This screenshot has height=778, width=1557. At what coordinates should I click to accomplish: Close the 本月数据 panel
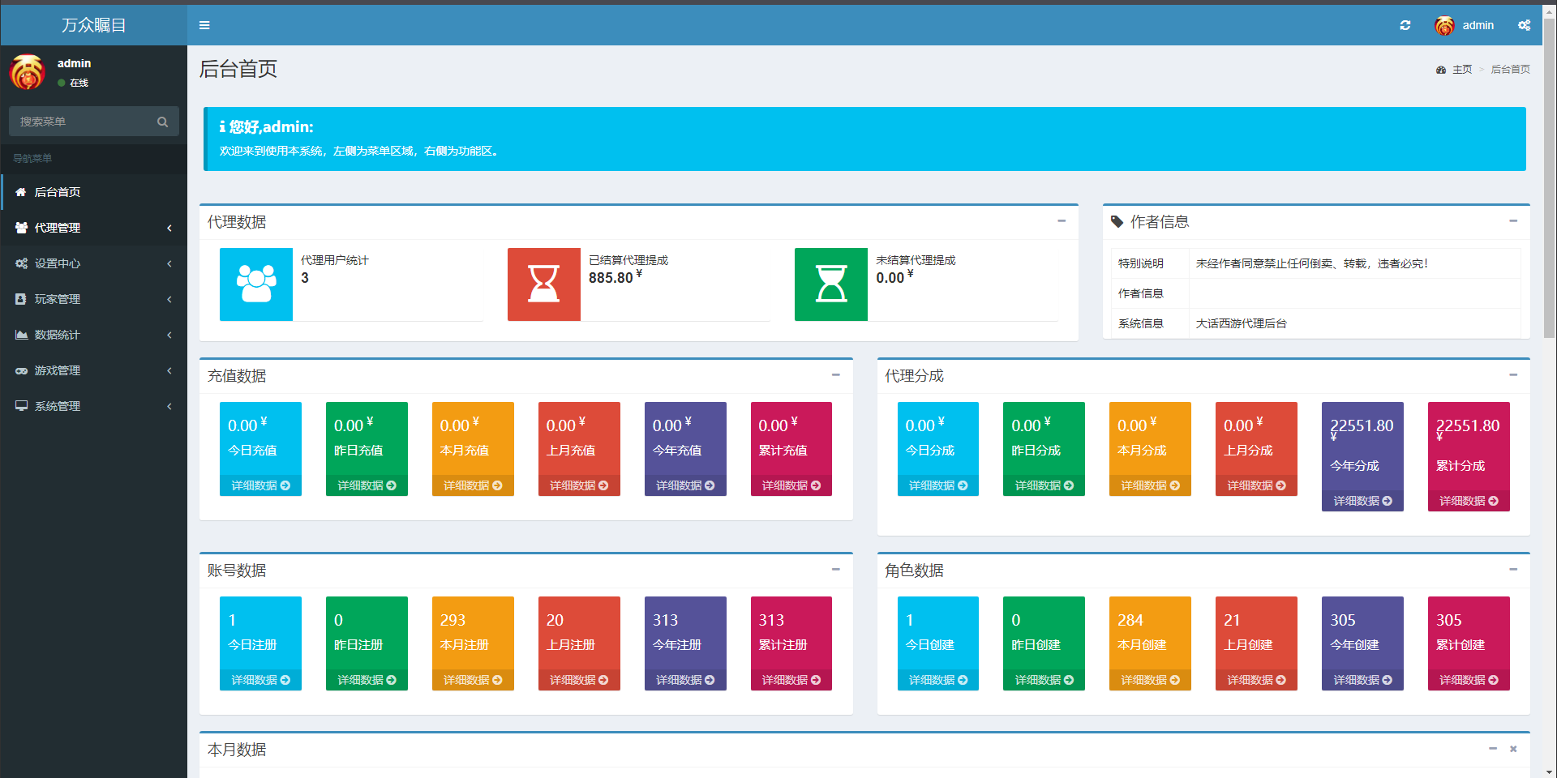pos(1513,749)
